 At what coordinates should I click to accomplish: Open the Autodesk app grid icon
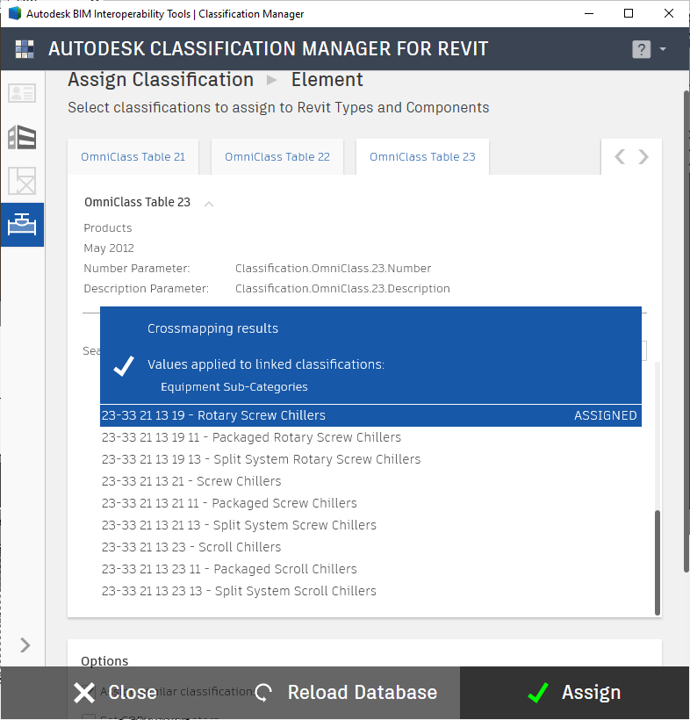coord(25,49)
